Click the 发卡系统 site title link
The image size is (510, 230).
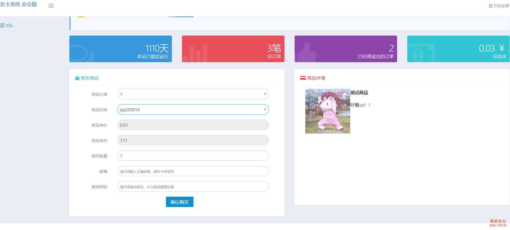18,4
